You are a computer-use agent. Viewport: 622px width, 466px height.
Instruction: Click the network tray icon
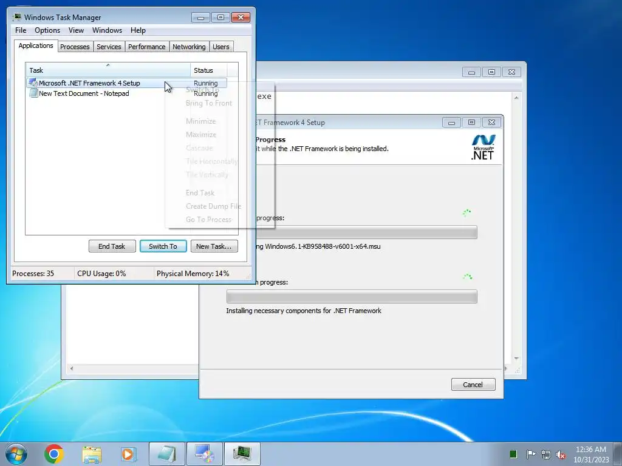coord(546,454)
